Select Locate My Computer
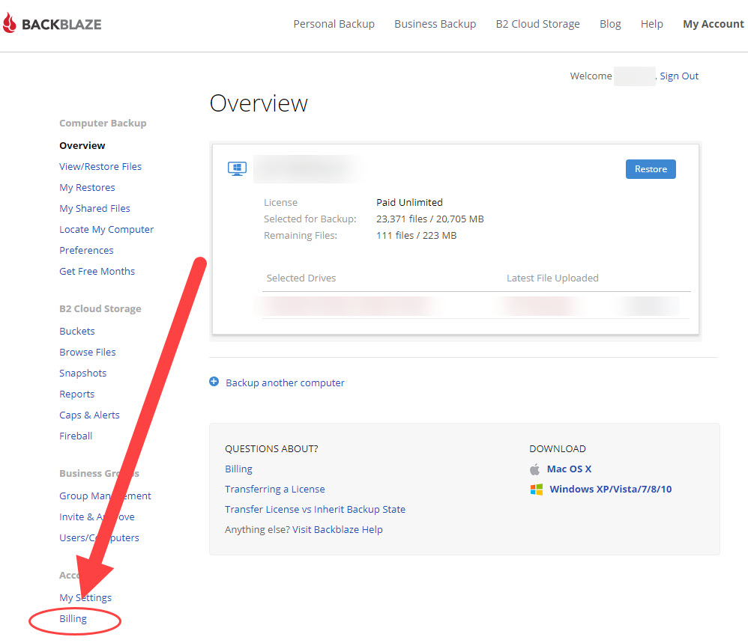The image size is (748, 643). (x=106, y=230)
